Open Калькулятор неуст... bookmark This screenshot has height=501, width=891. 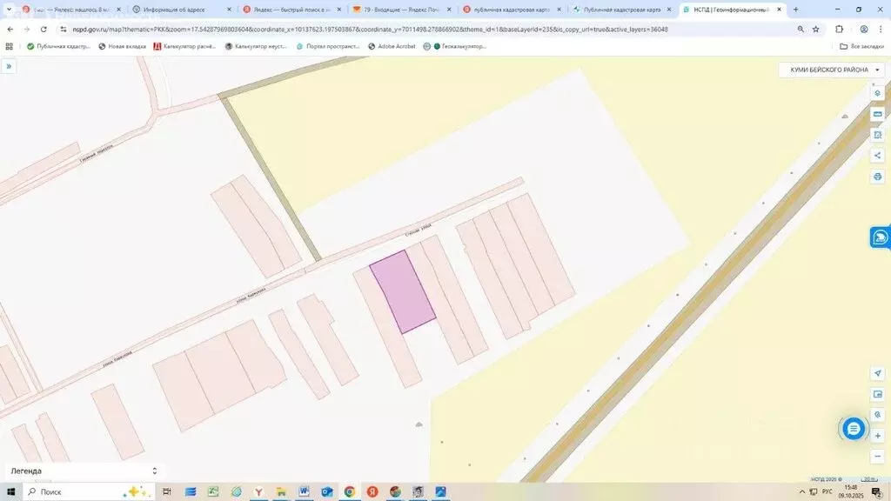257,47
